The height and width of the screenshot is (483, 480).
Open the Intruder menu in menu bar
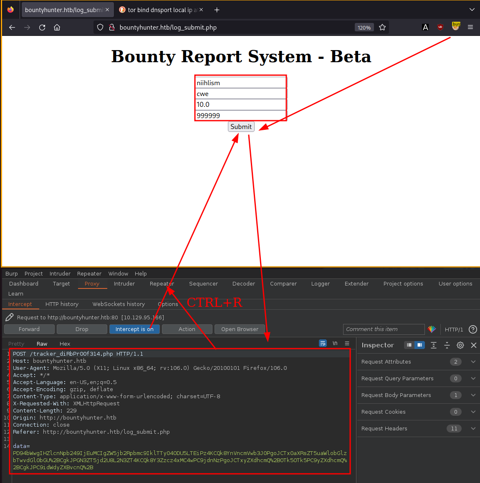click(60, 273)
